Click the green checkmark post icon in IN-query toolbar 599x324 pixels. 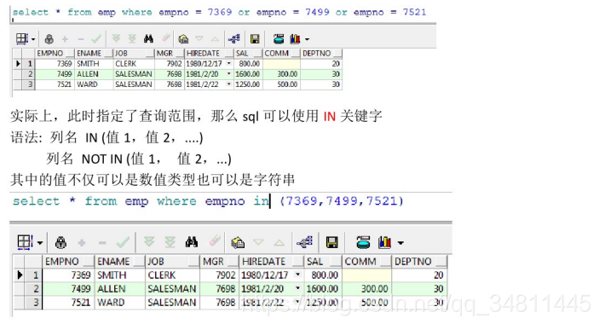123,242
